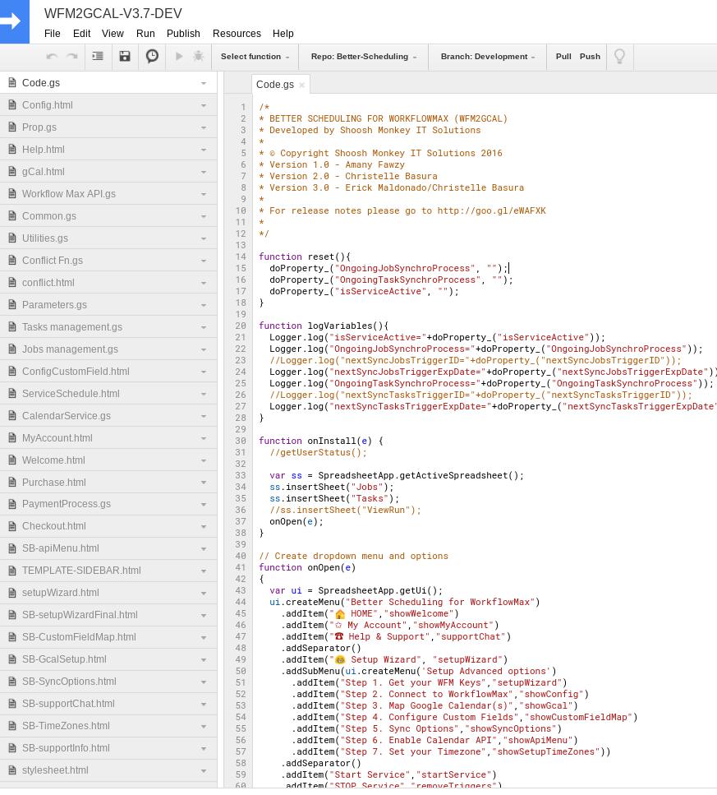The image size is (717, 795).
Task: Click the blue arrow logo icon
Action: tap(15, 21)
